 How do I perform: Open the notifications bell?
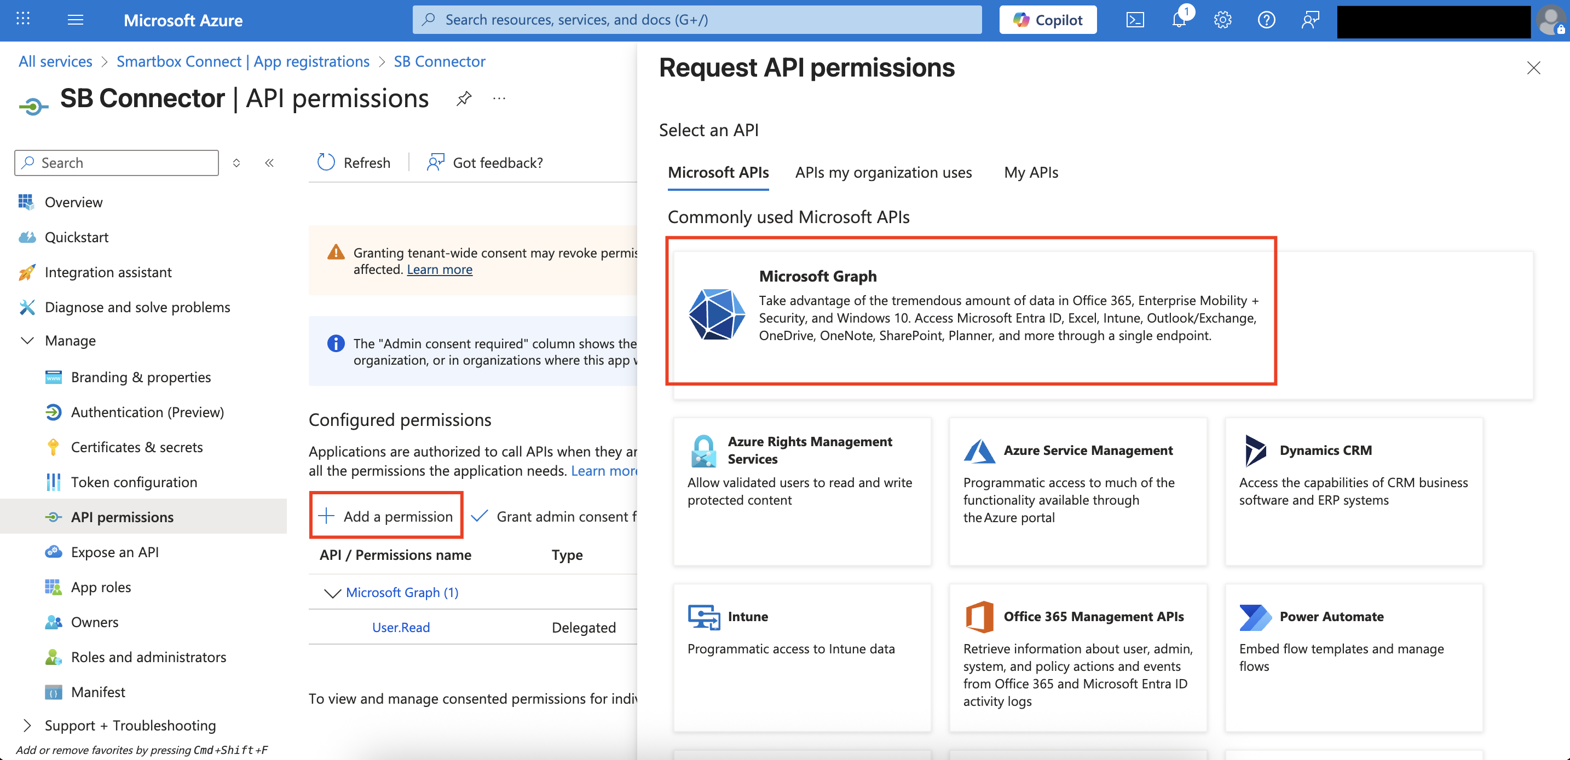1179,20
